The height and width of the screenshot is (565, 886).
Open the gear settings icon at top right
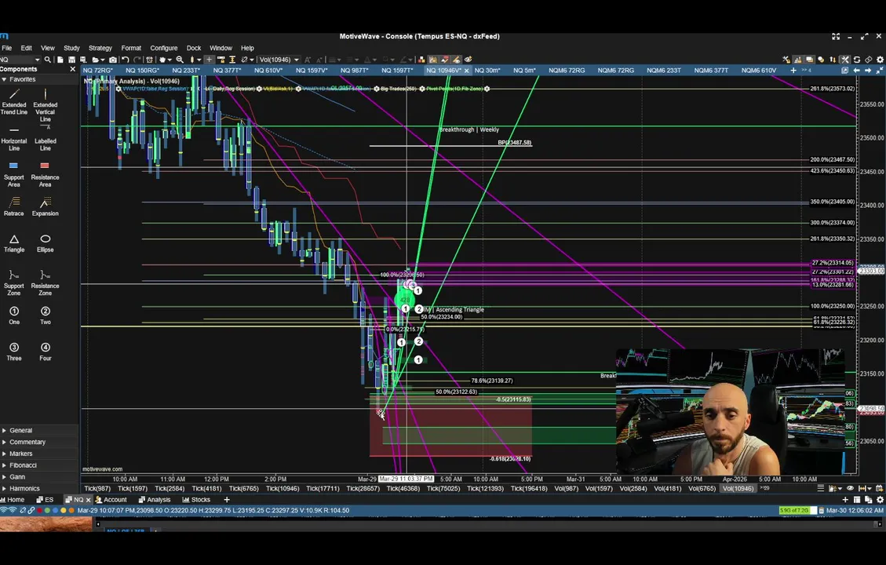[880, 60]
